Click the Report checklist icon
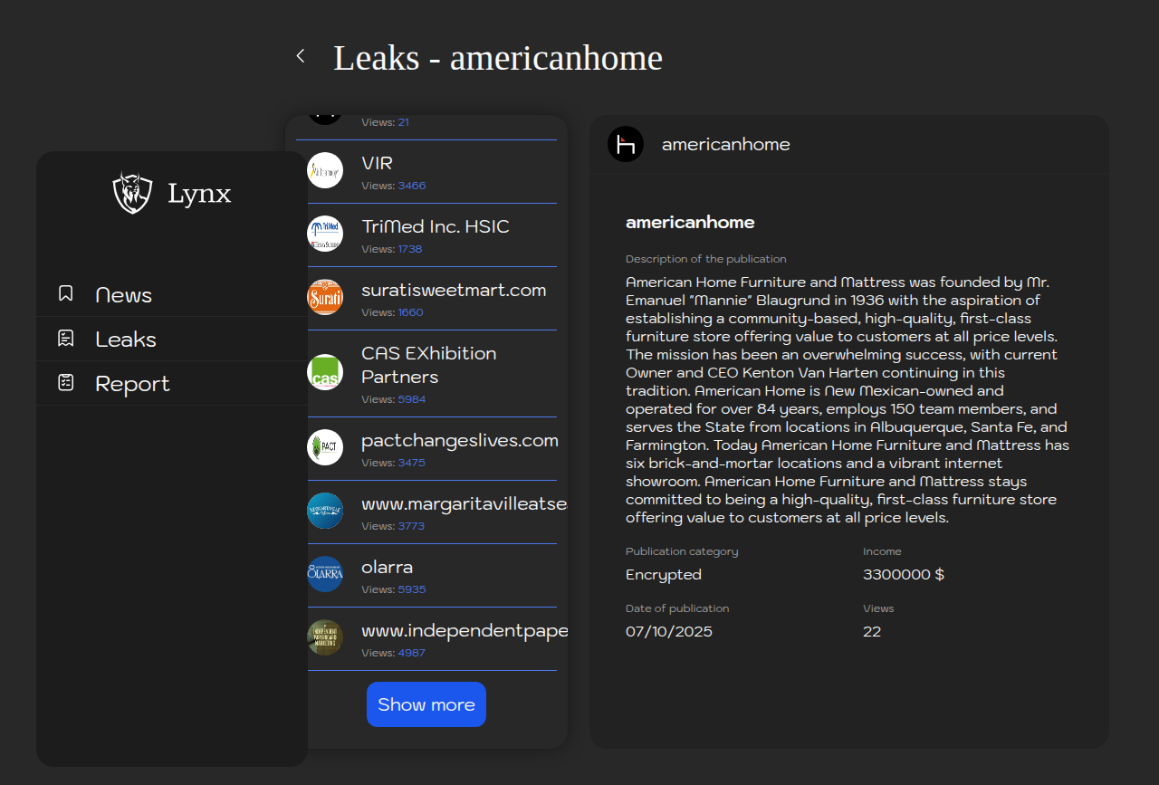 66,382
